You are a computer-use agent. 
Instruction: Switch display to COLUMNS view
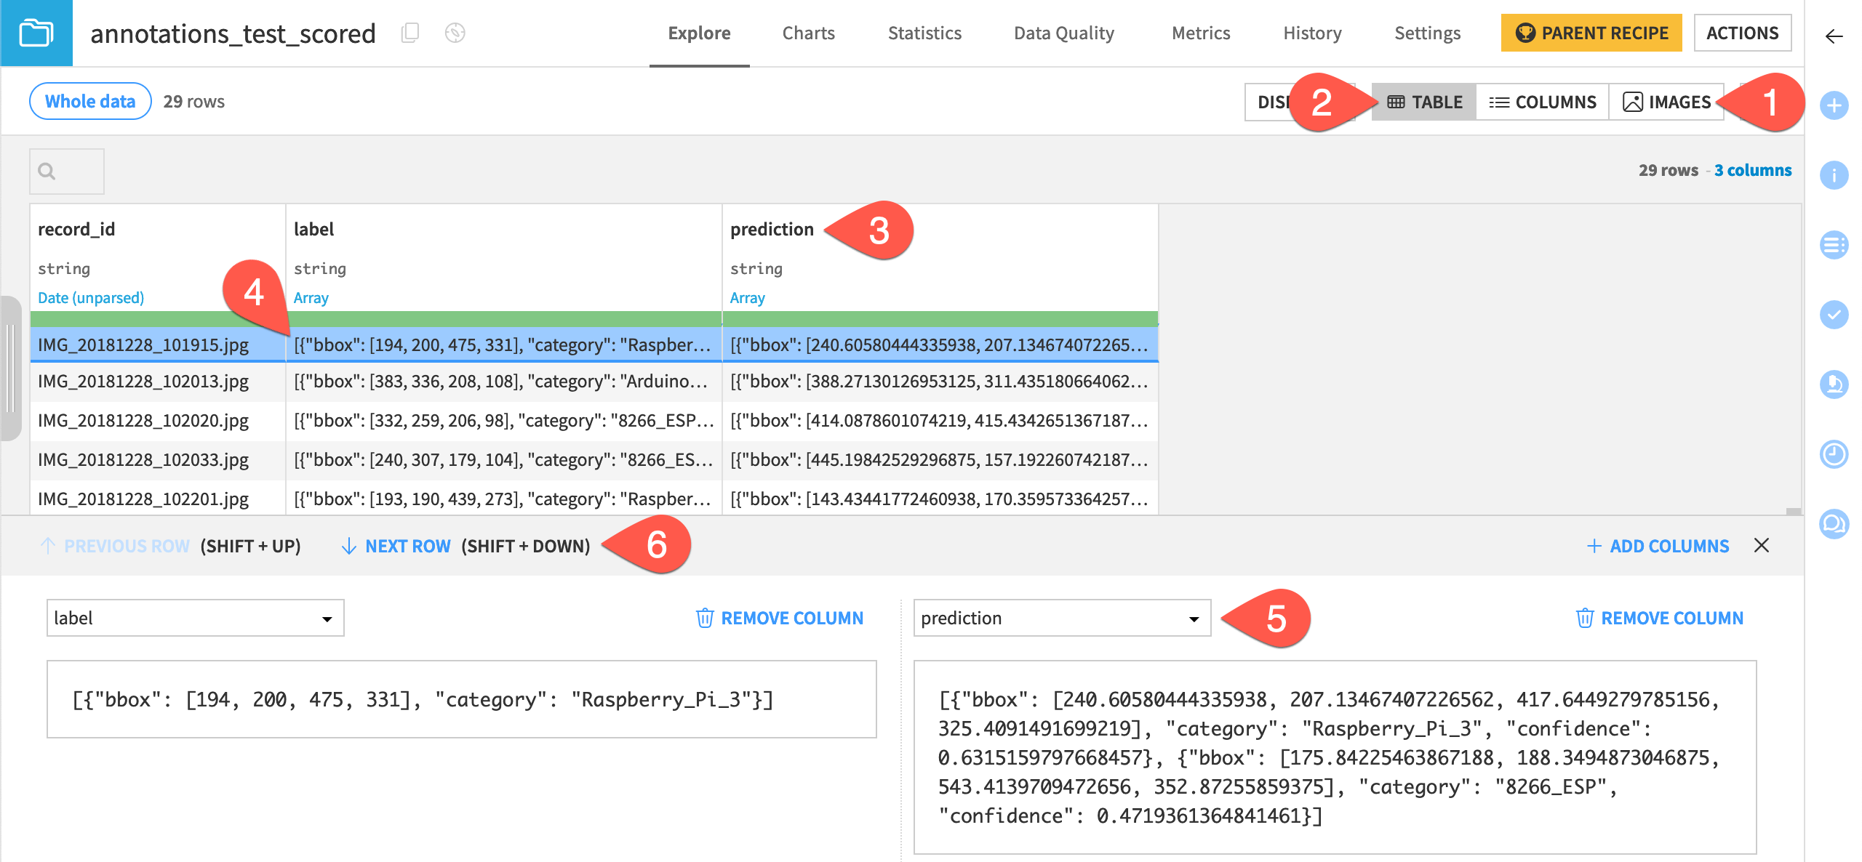tap(1542, 102)
